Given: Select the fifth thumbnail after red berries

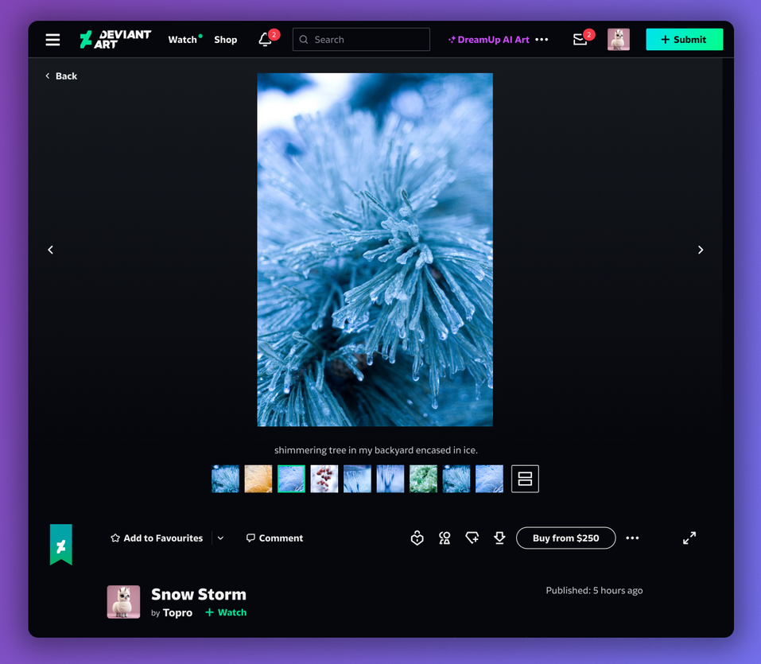Looking at the screenshot, I should [357, 479].
